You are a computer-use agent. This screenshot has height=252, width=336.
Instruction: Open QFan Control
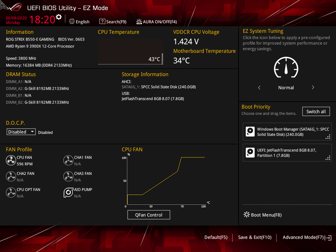click(x=149, y=215)
